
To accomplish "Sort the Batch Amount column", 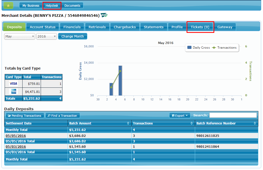I will click(x=128, y=123).
